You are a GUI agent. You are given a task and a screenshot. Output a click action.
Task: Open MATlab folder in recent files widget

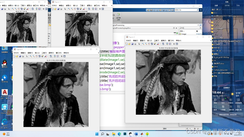click(217, 48)
